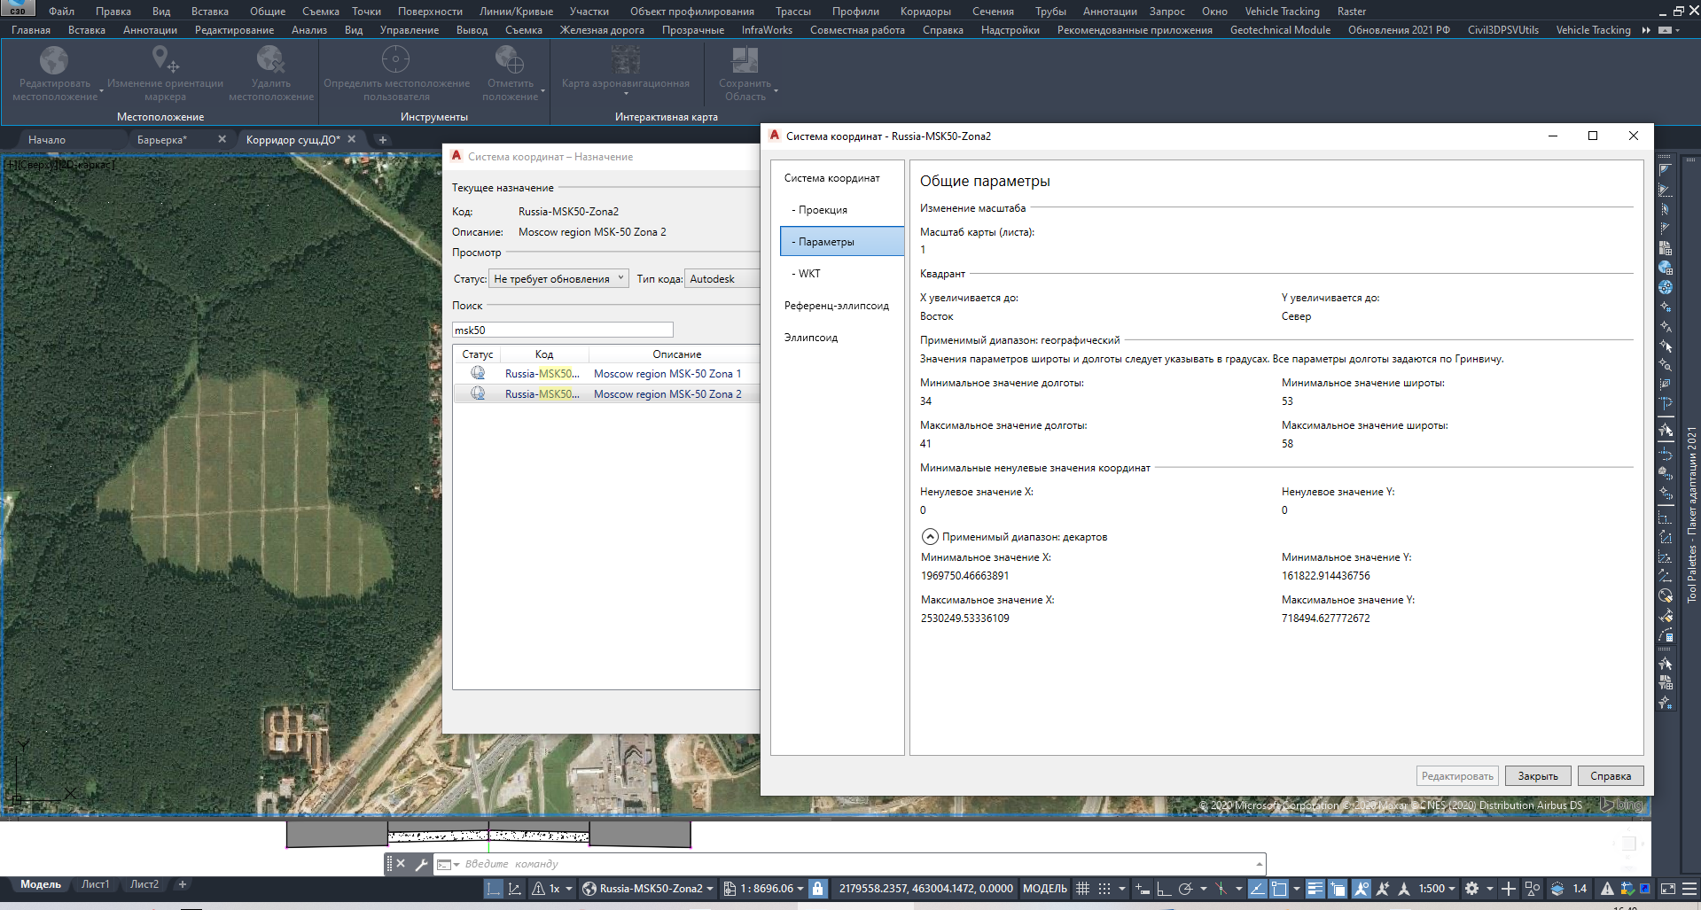Click the Справка button
The image size is (1701, 910).
(x=1610, y=776)
